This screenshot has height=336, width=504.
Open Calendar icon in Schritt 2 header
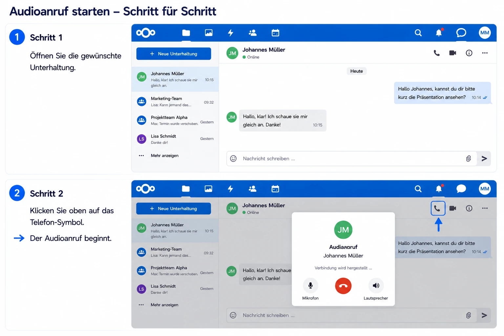click(275, 189)
